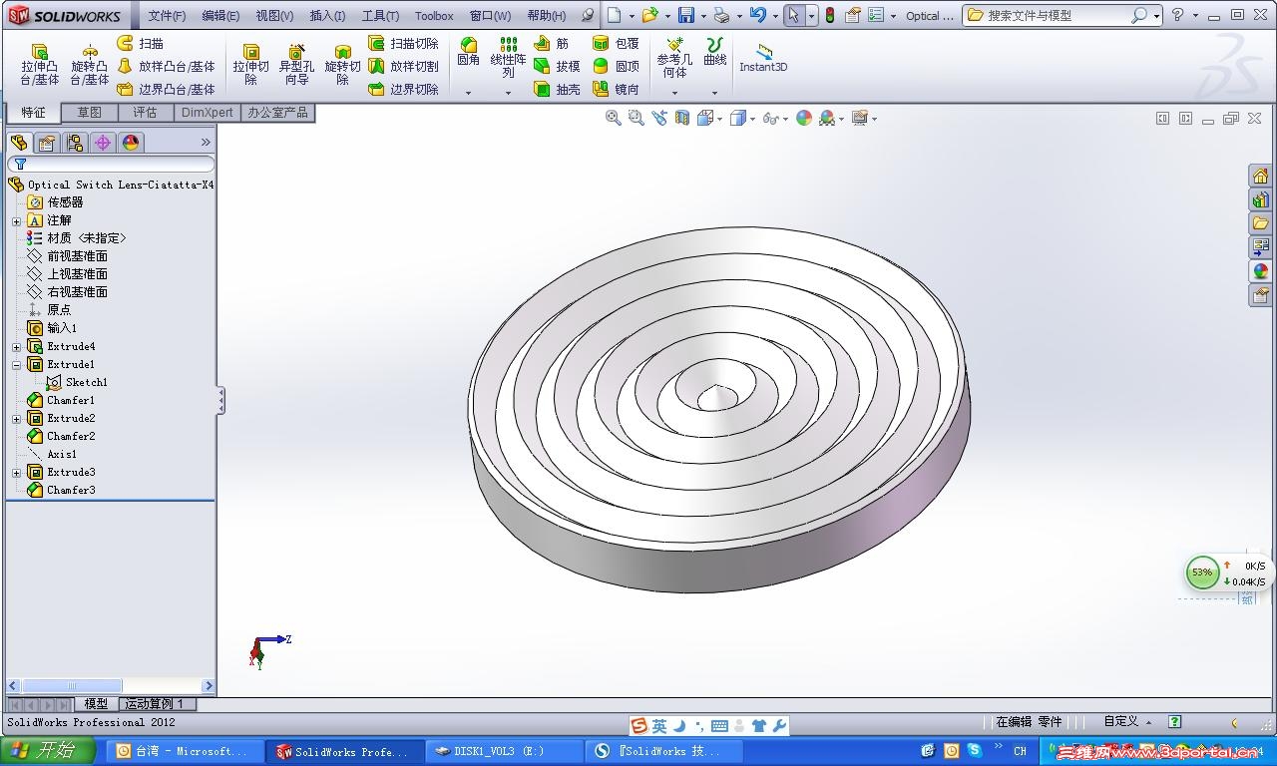The width and height of the screenshot is (1277, 766).
Task: Open the Appearances color-ball task pane
Action: point(1260,271)
